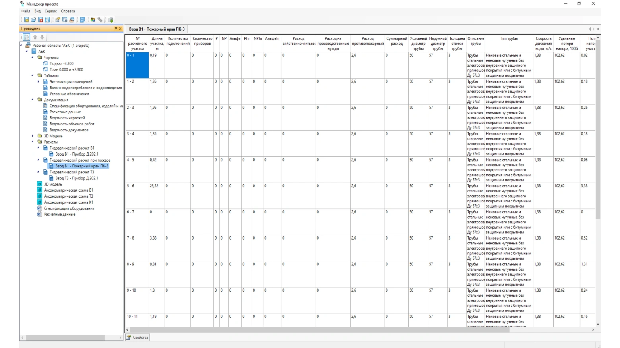
Task: Expand Экспликация помещений table node
Action: pos(39,82)
